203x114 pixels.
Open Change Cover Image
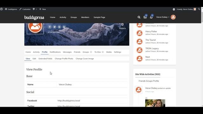click(85, 59)
